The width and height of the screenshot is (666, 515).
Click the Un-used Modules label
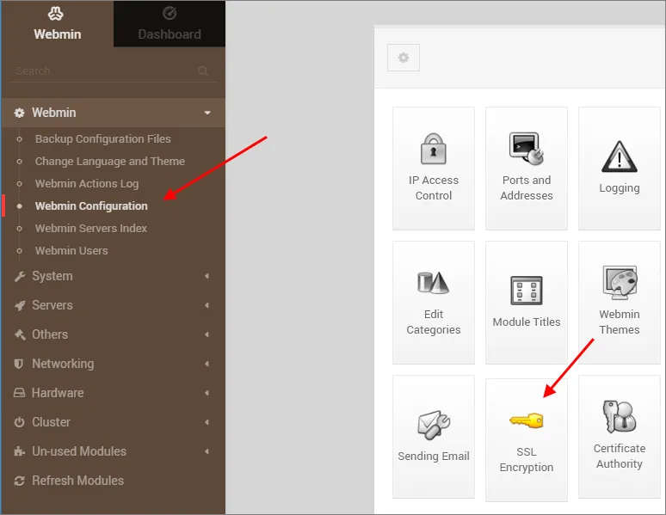coord(79,451)
